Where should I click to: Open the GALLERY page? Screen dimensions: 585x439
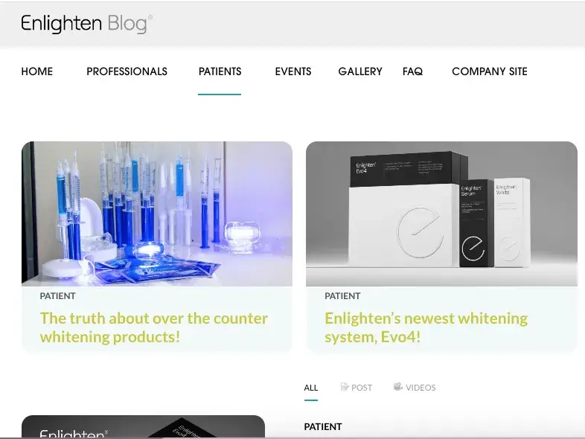[360, 71]
